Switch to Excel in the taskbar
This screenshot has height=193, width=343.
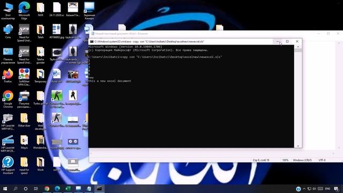pyautogui.click(x=68, y=189)
